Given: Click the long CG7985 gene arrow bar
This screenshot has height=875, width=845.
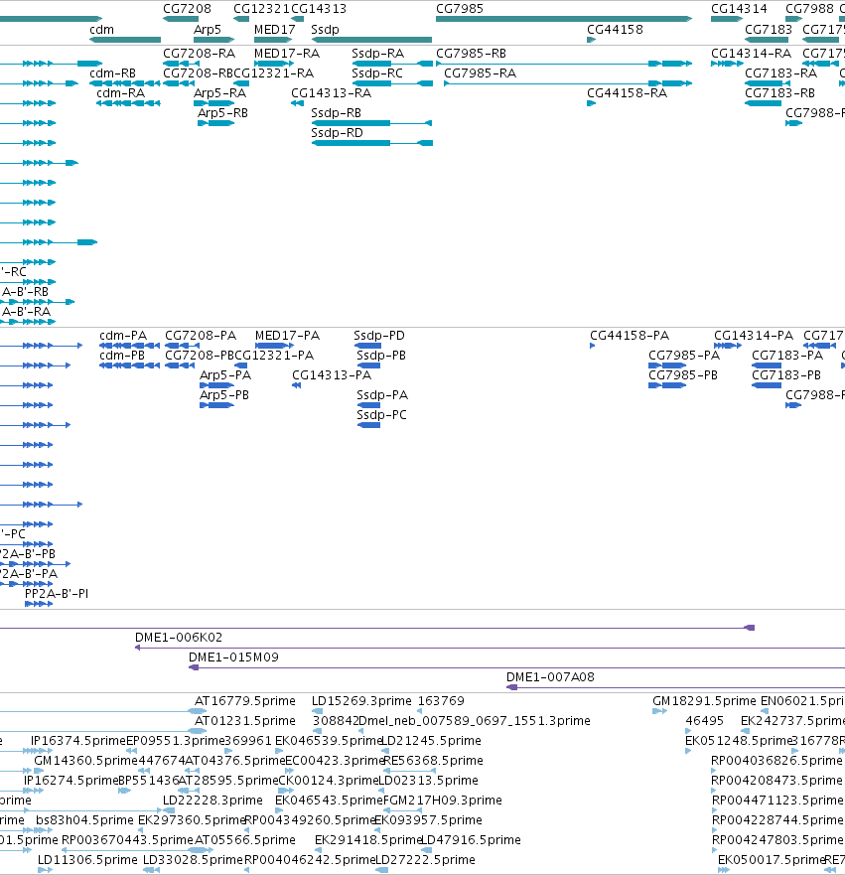Looking at the screenshot, I should [x=564, y=19].
